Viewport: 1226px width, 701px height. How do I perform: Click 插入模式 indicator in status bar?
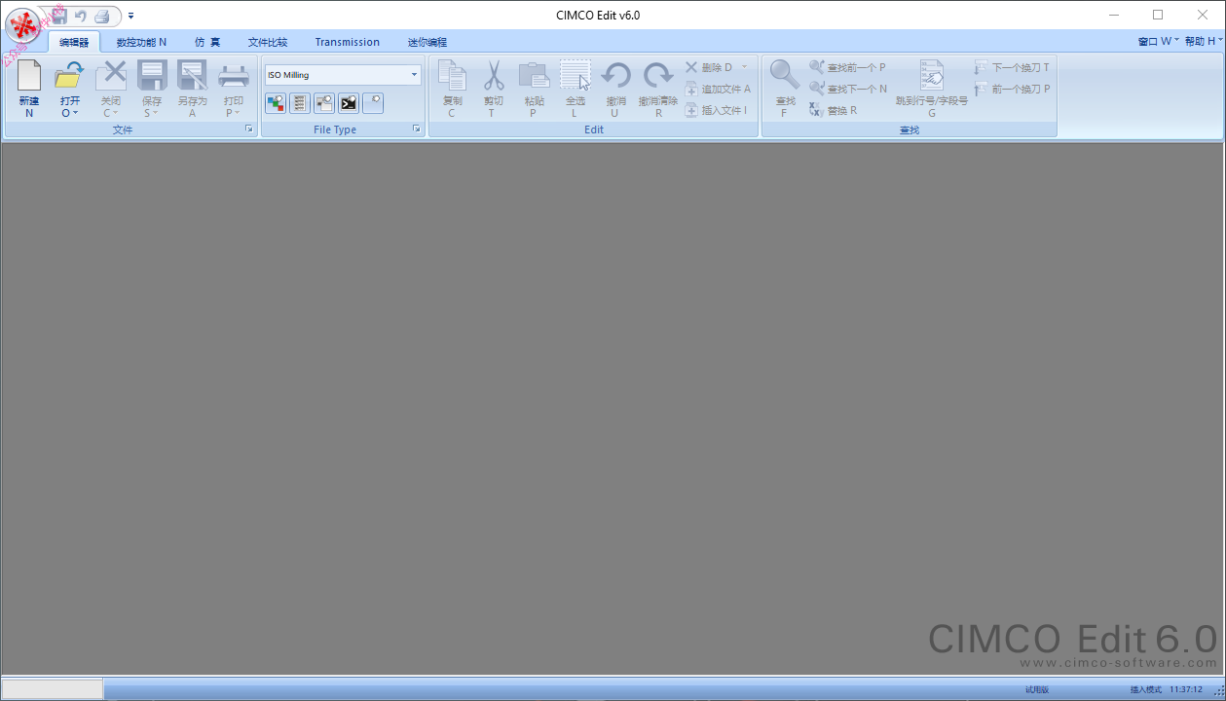click(x=1146, y=689)
